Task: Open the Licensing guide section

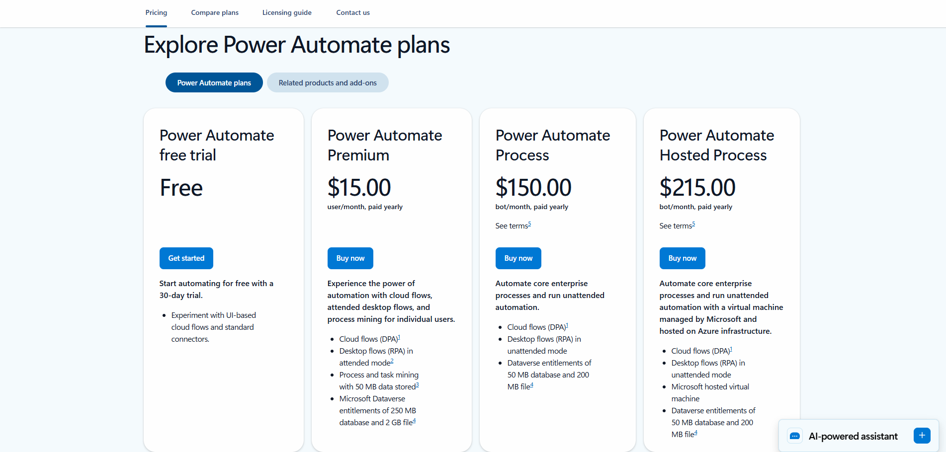Action: [x=287, y=12]
